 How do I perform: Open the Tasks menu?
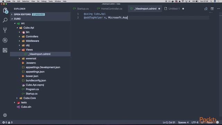pos(50,1)
